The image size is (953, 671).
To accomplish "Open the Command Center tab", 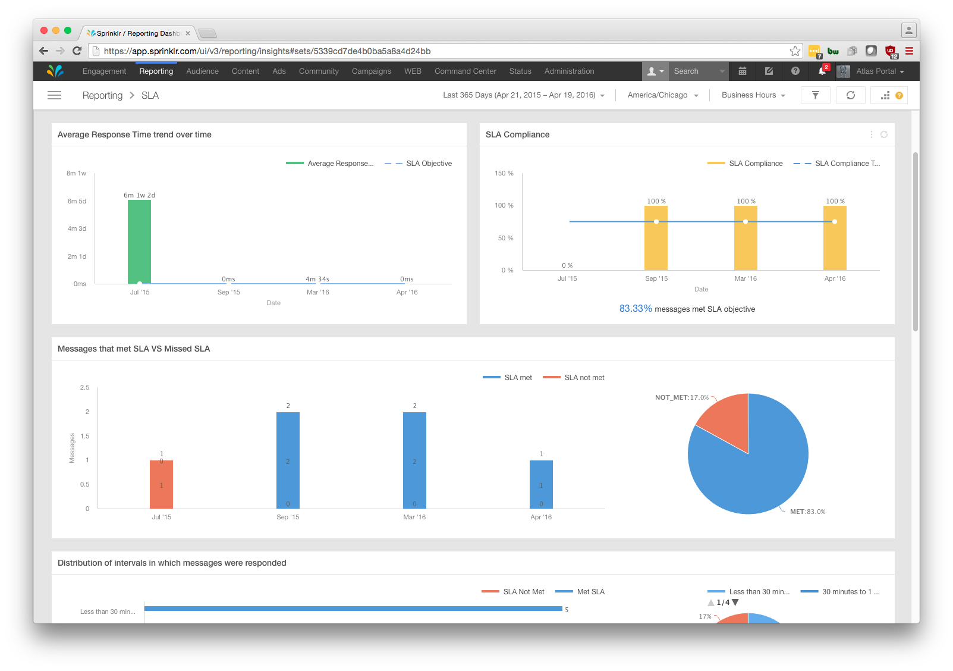I will tap(466, 71).
